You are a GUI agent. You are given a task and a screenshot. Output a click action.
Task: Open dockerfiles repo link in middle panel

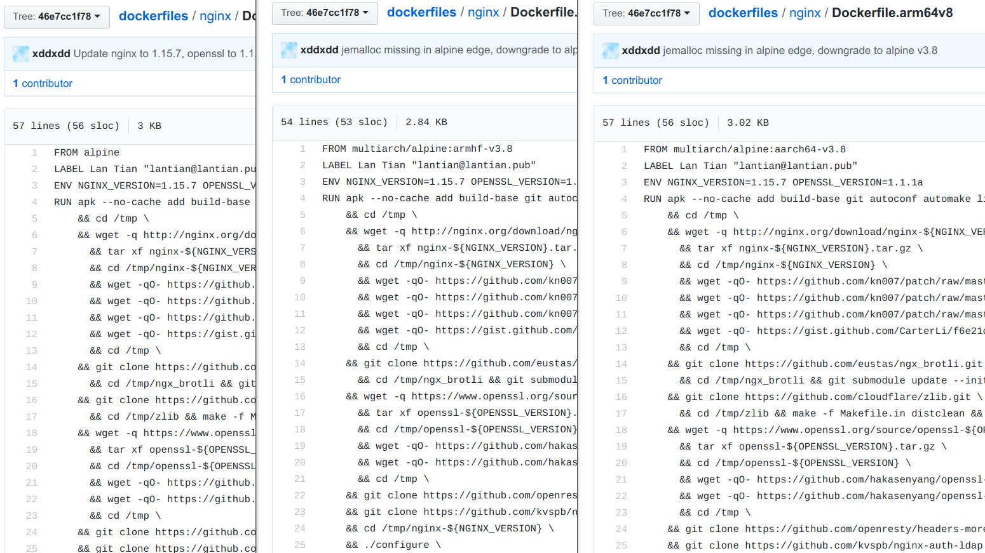point(421,12)
